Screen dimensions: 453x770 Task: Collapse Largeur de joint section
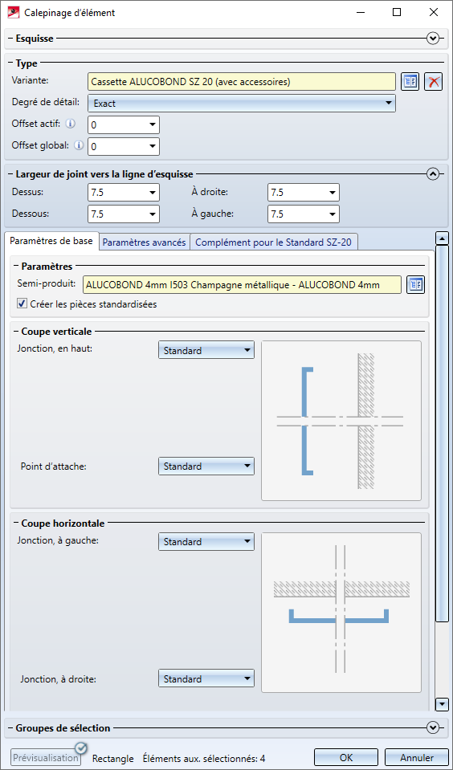pyautogui.click(x=433, y=174)
